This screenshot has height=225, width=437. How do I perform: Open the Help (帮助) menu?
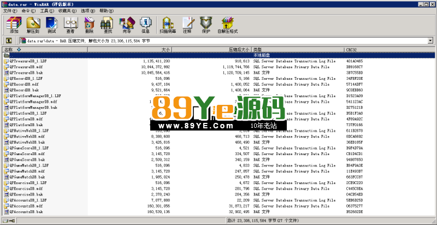[x=107, y=11]
